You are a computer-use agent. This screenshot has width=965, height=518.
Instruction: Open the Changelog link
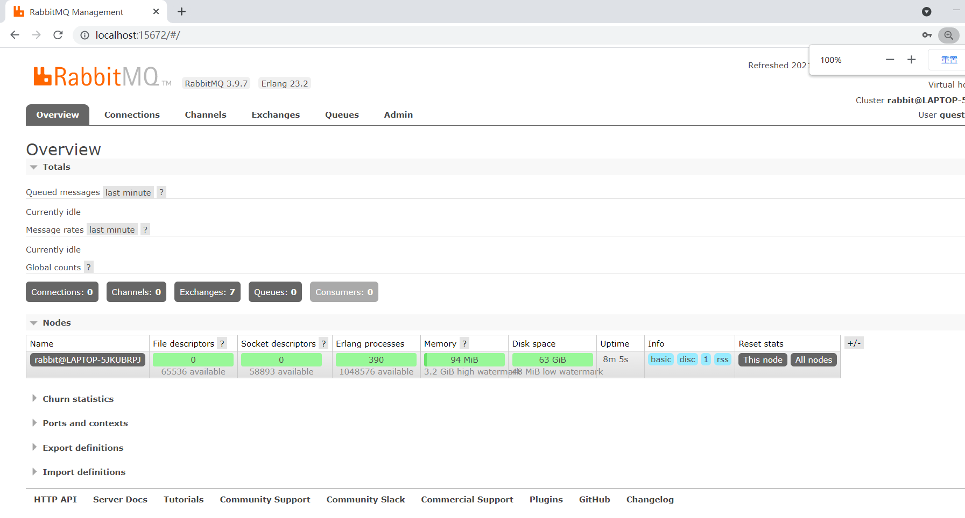(650, 499)
